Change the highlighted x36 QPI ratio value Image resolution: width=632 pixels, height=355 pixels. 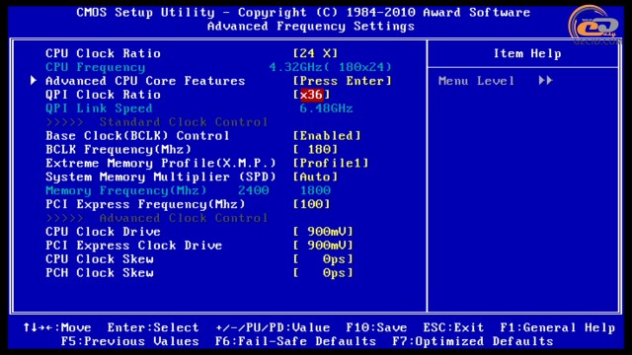click(312, 95)
